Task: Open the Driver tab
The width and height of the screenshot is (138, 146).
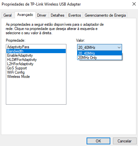Action: click(42, 15)
